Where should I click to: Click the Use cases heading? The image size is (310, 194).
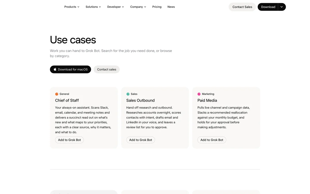point(73,40)
